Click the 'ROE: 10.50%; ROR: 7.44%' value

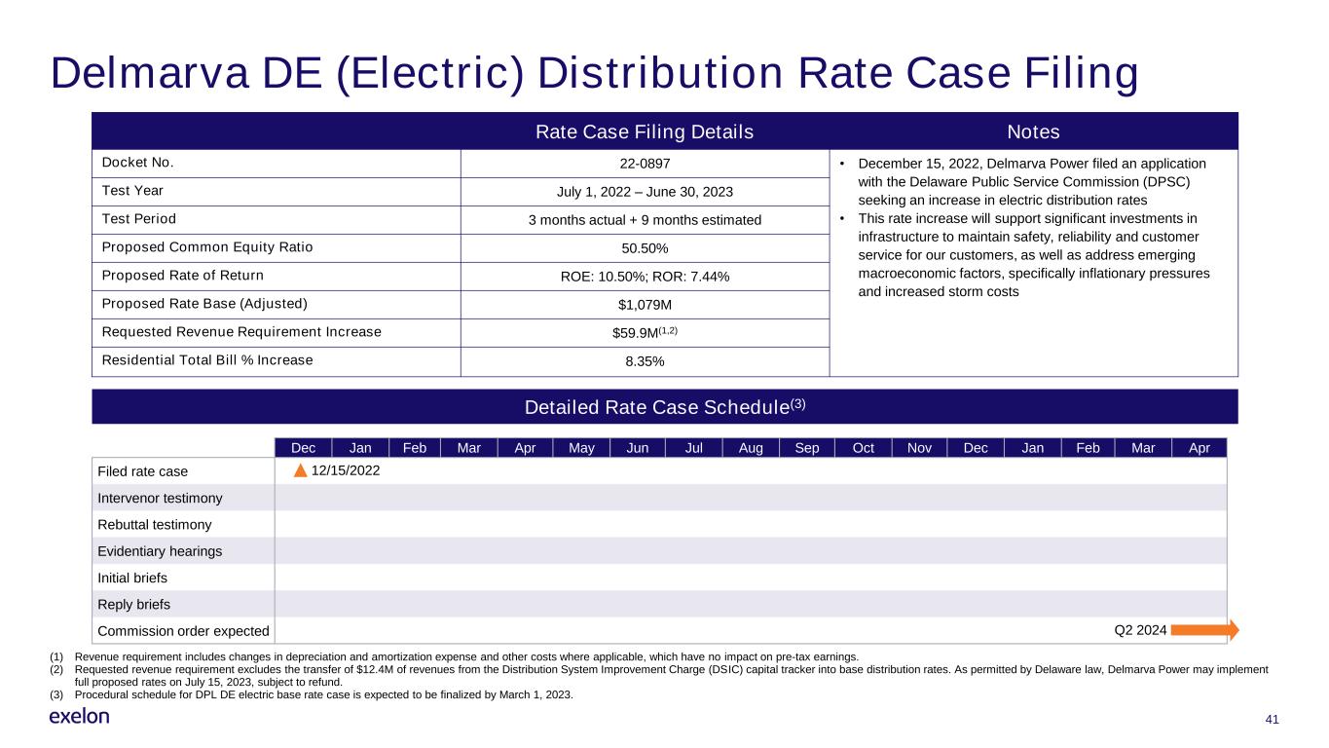645,277
